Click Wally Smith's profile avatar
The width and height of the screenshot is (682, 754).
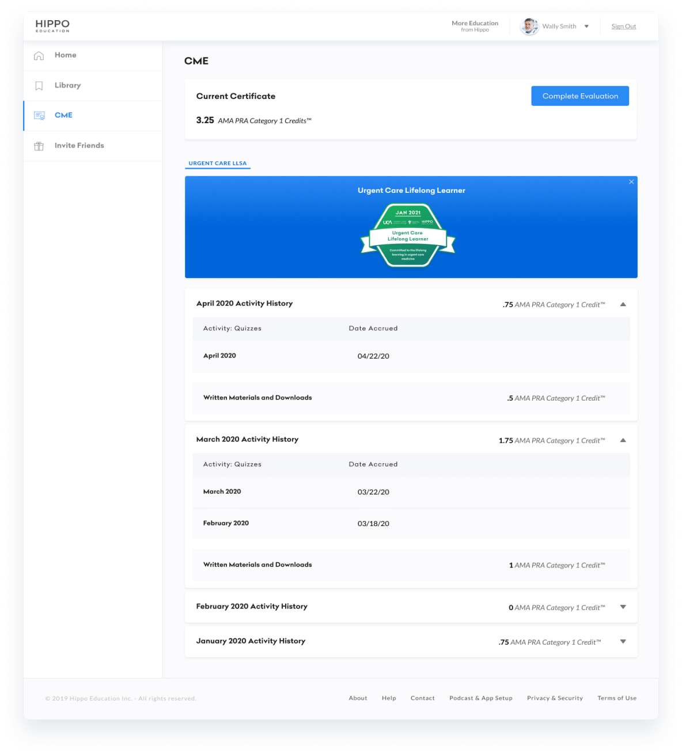pyautogui.click(x=529, y=26)
